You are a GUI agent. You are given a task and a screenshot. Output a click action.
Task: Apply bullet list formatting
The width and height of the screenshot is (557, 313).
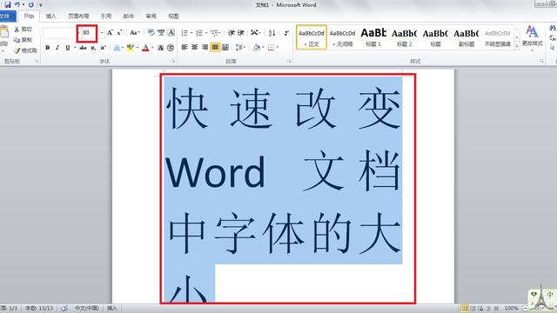point(185,33)
